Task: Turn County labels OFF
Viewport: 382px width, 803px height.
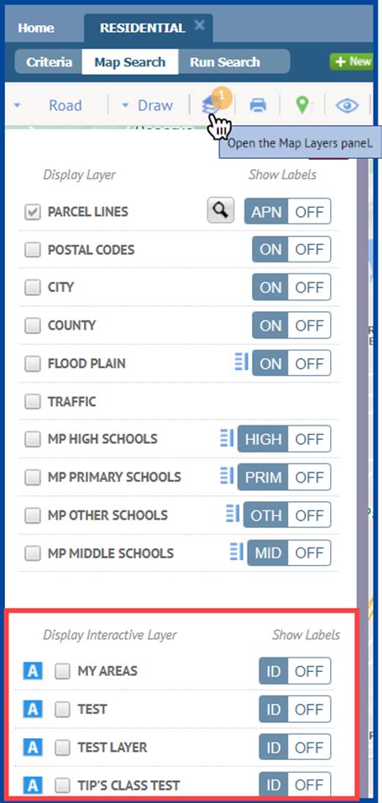Action: [310, 325]
